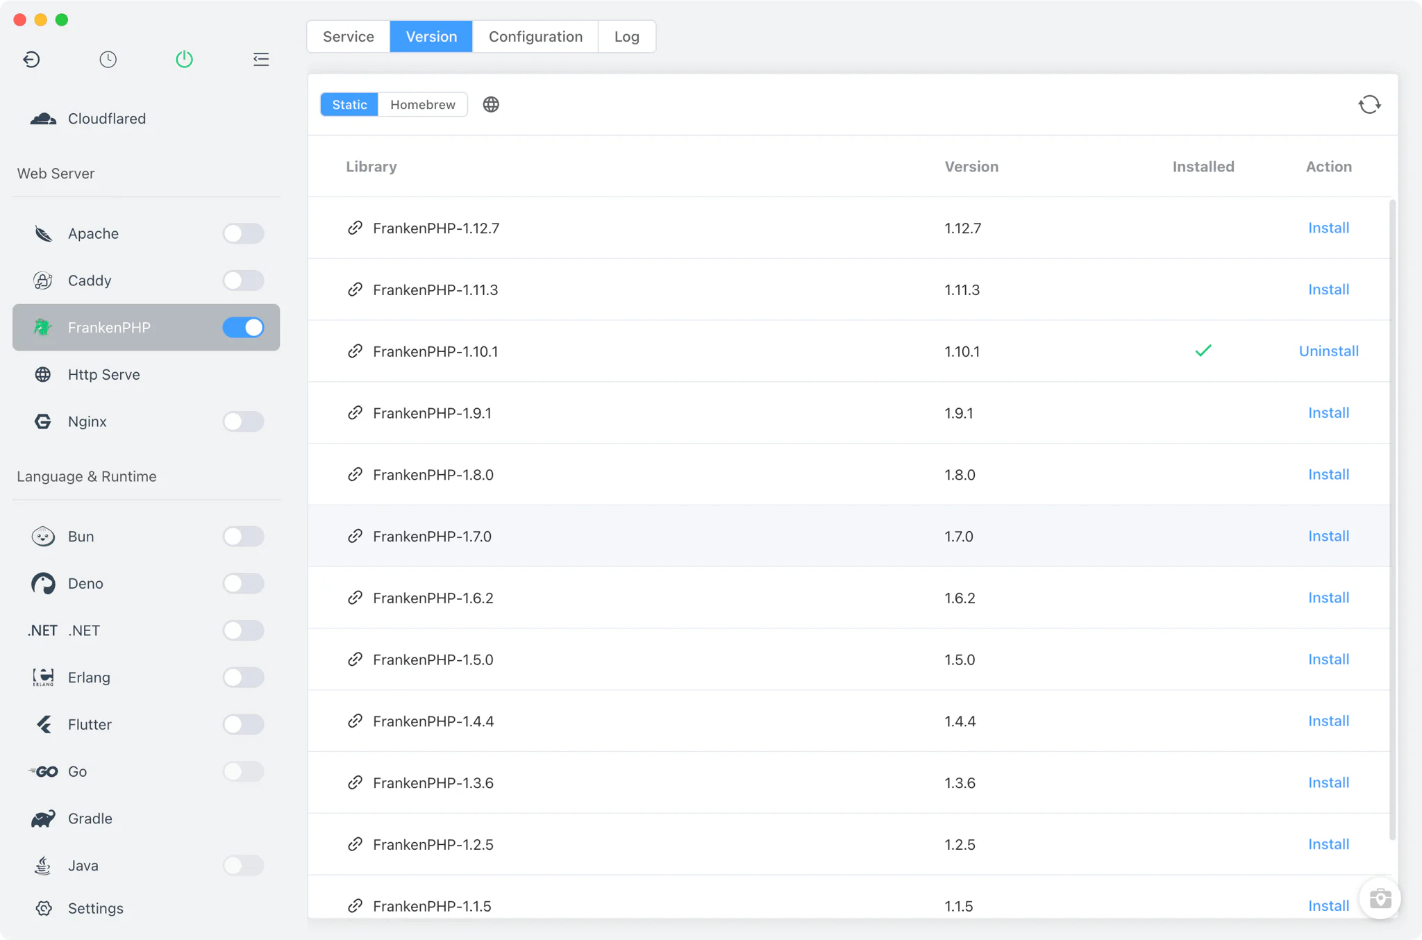This screenshot has height=940, width=1422.
Task: Install FrankenPHP 1.6.2
Action: [x=1328, y=598]
